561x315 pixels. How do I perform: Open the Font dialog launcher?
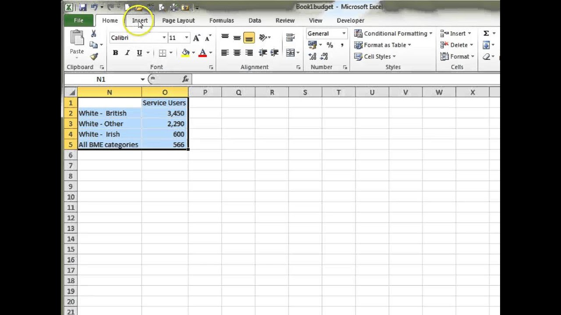click(x=211, y=67)
